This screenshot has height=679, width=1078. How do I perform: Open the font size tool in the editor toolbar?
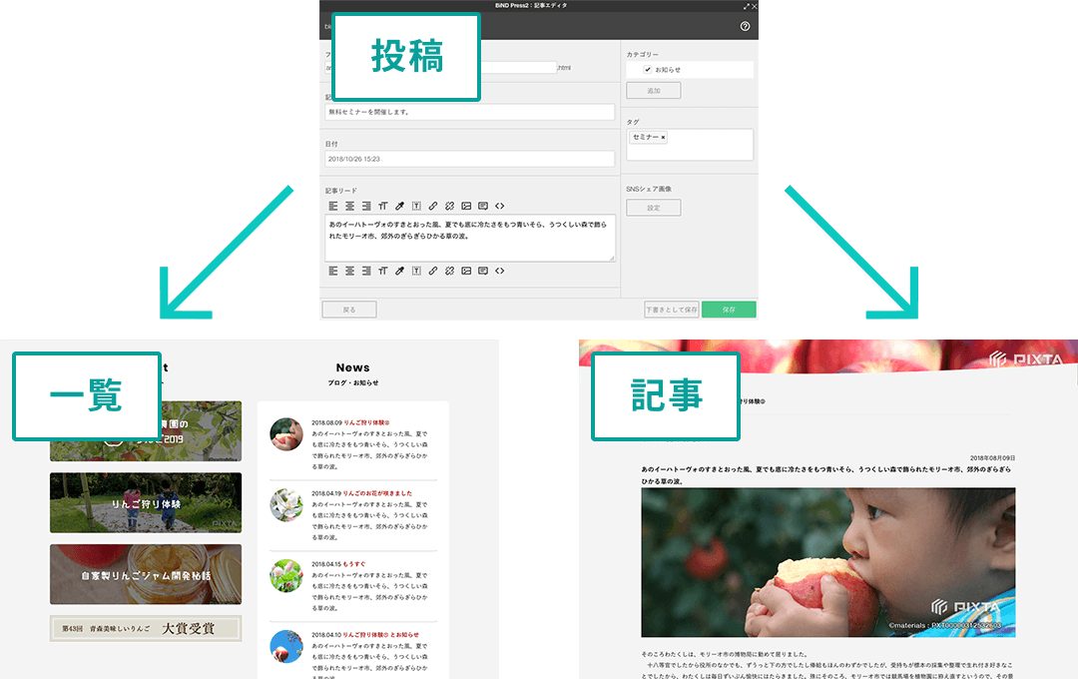pyautogui.click(x=382, y=206)
